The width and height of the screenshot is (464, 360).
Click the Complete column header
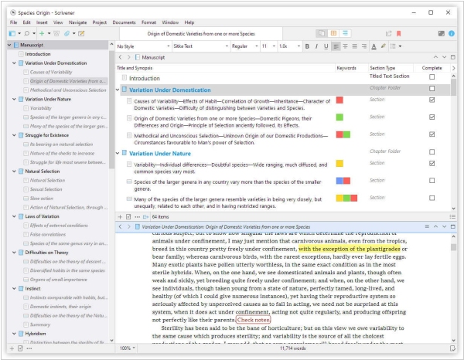click(432, 68)
